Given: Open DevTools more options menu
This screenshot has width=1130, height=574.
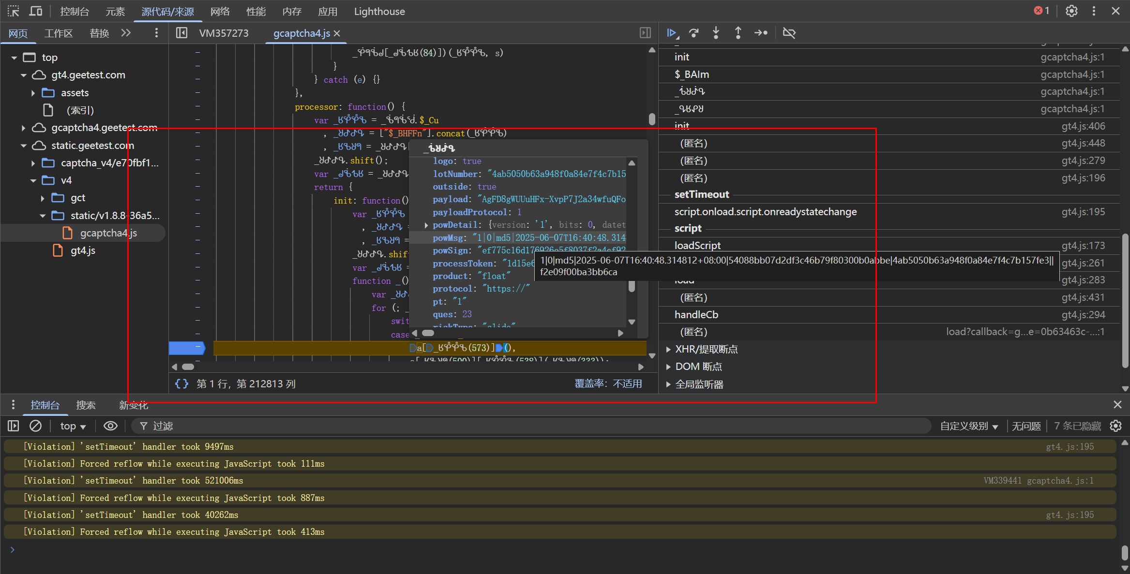Looking at the screenshot, I should [1094, 11].
